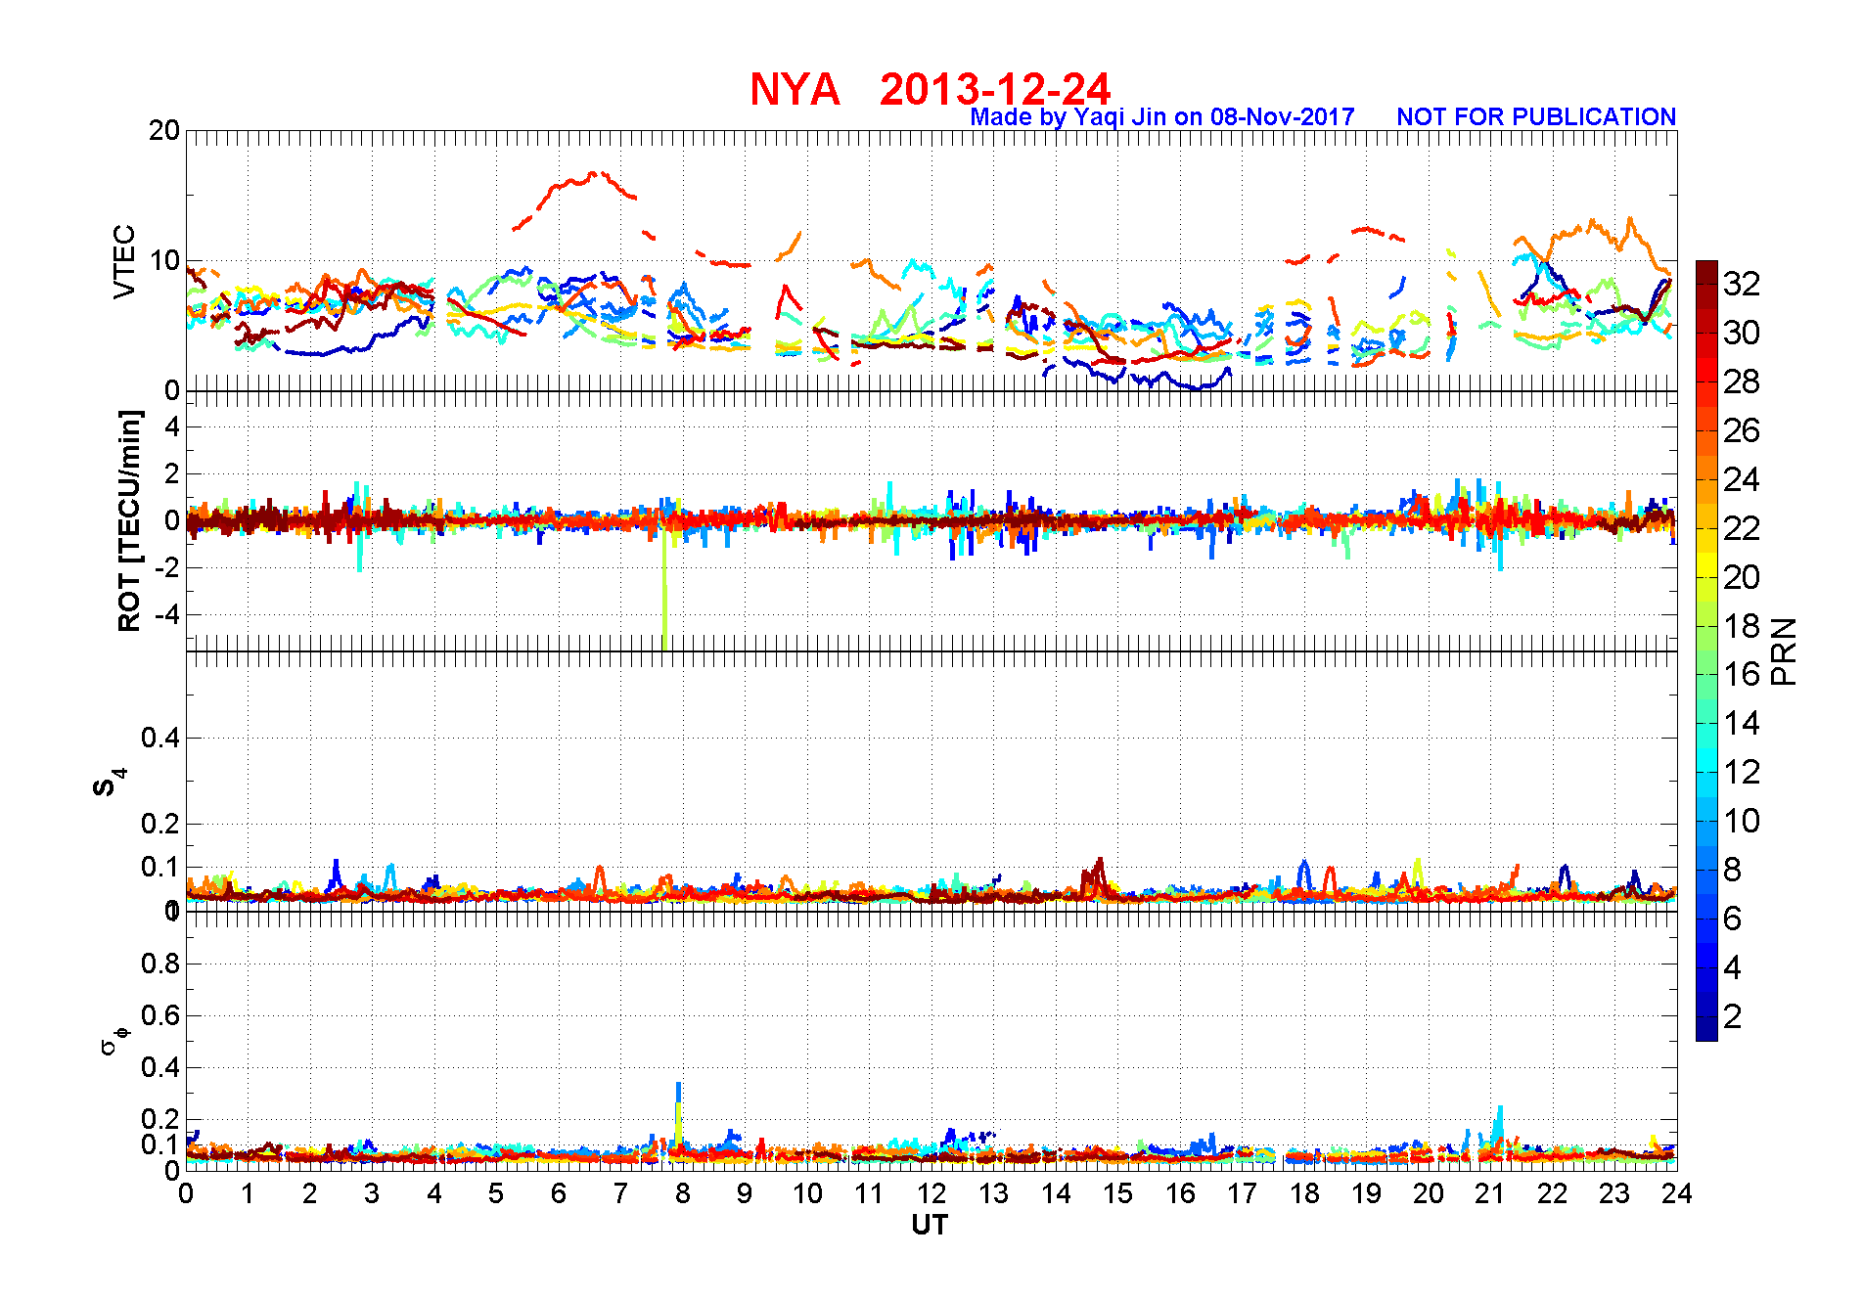The width and height of the screenshot is (1863, 1301).
Task: Click the red VTEC peak near 6.5 UT
Action: (593, 177)
